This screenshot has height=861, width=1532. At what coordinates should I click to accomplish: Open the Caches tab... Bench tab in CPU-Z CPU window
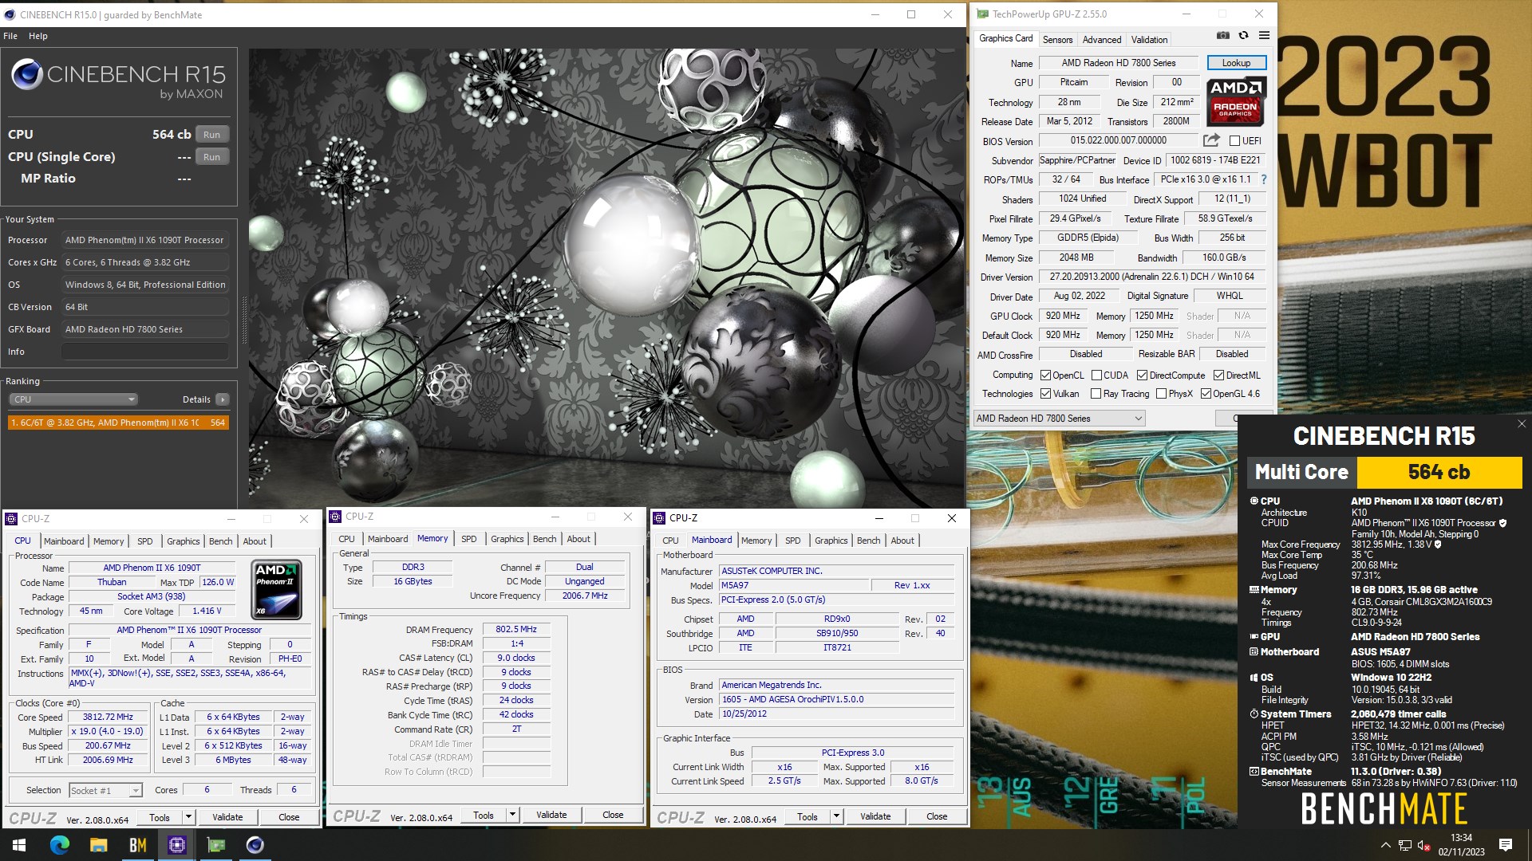point(220,541)
